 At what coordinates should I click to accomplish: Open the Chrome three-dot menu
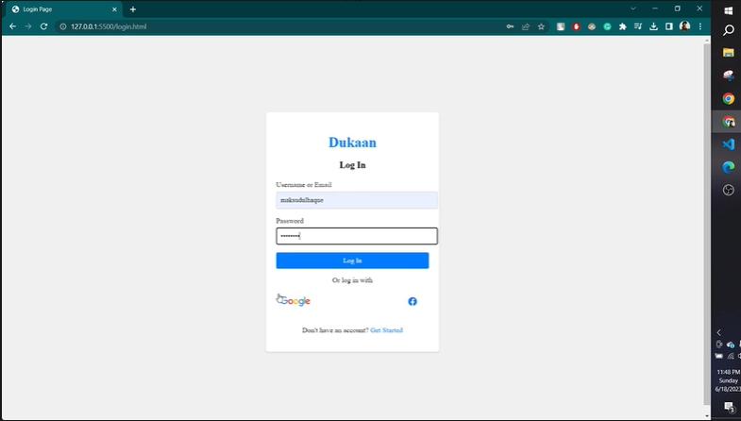coord(700,26)
